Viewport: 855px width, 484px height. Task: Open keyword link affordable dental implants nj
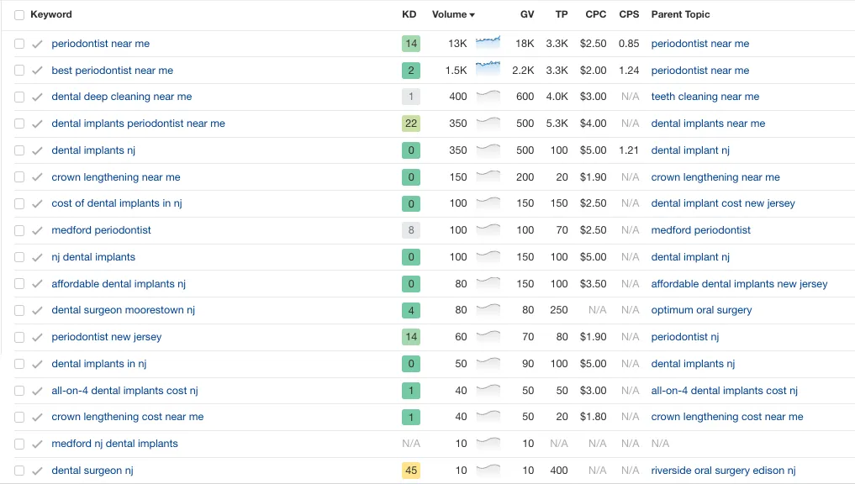tap(119, 284)
